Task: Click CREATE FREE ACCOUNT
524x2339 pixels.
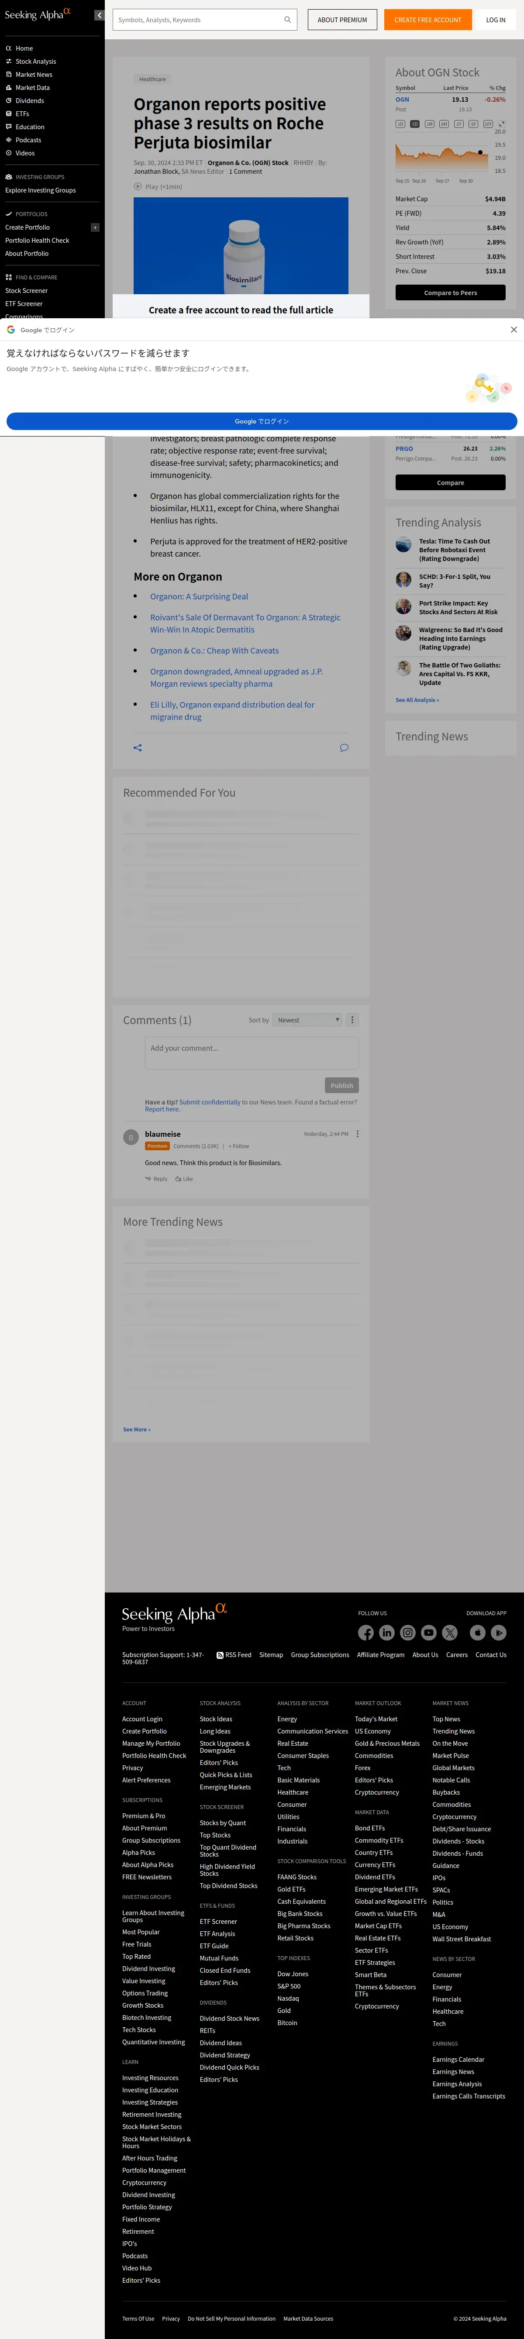Action: pos(428,20)
